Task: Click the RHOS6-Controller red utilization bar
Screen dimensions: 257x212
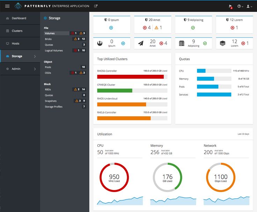Action: point(130,76)
